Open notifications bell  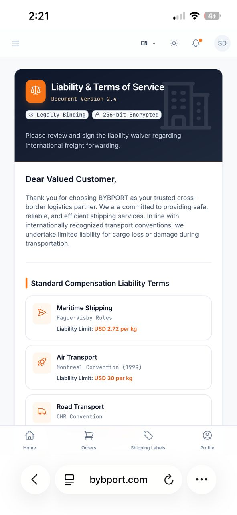click(196, 43)
